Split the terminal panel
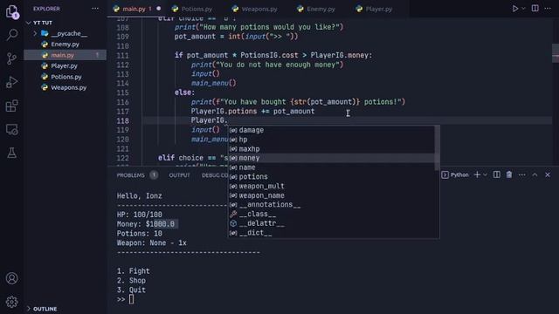The height and width of the screenshot is (314, 559). pyautogui.click(x=497, y=174)
